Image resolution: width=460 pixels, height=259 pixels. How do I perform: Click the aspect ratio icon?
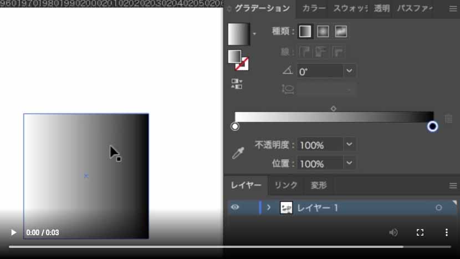coord(288,89)
